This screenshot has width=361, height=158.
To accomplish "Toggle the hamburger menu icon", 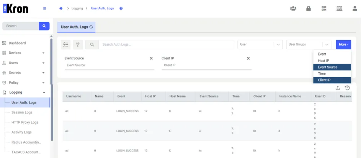I will 45,8.
